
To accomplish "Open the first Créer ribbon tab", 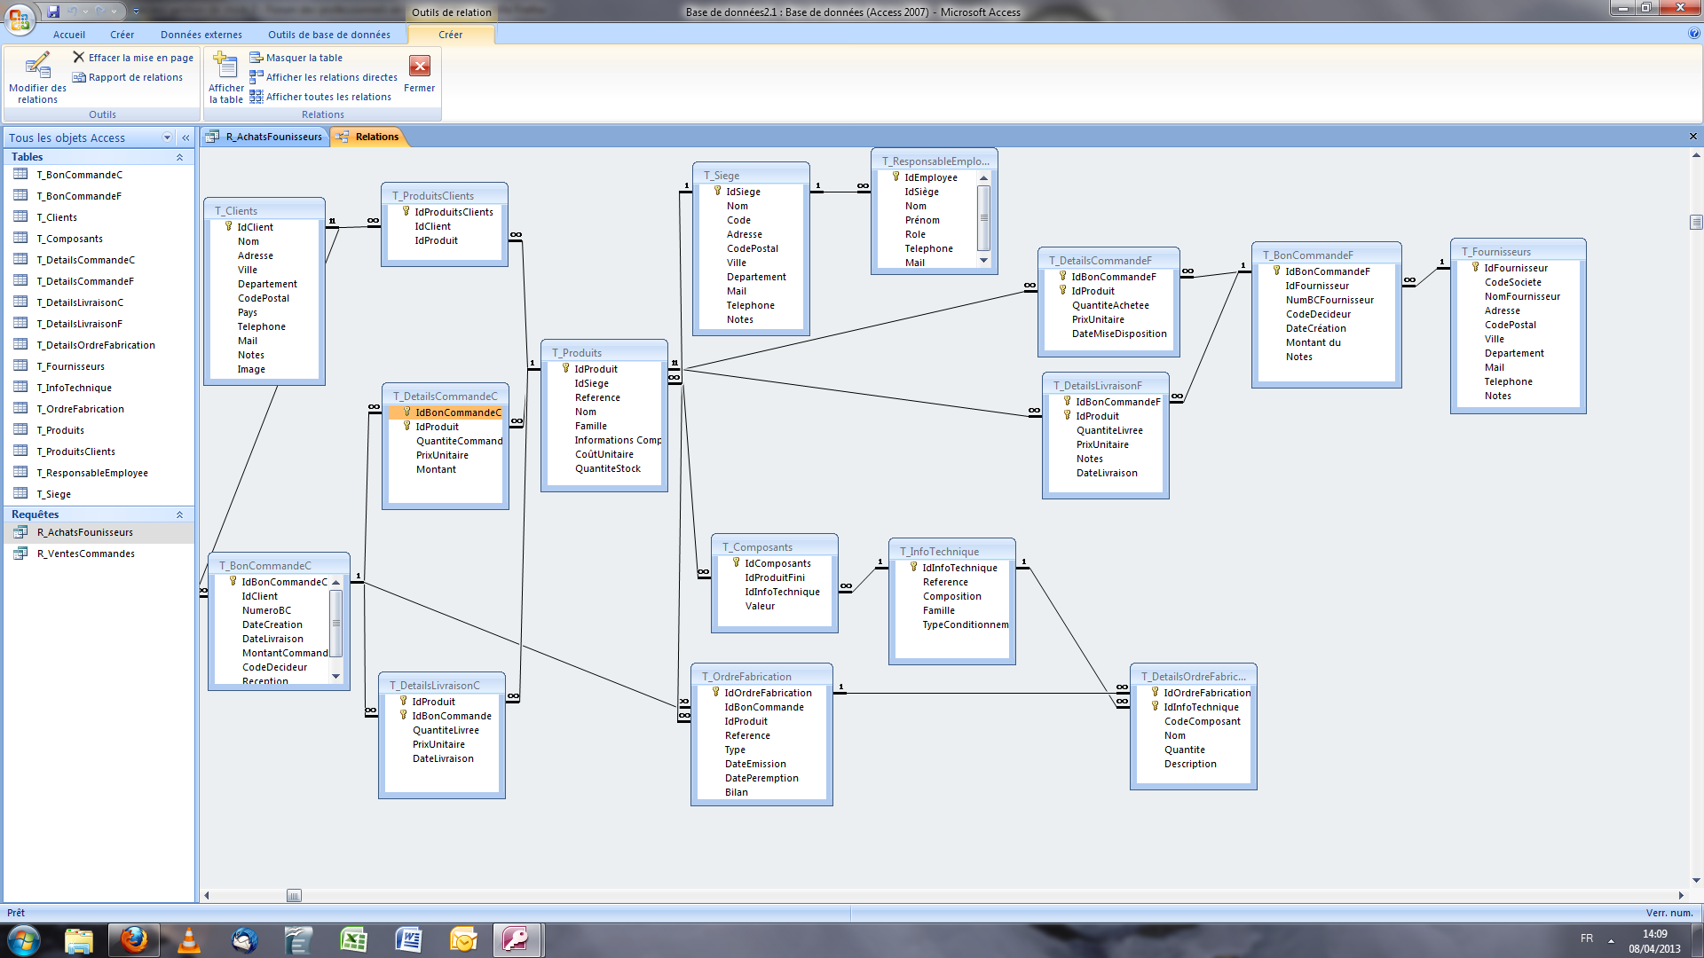I will (x=122, y=35).
